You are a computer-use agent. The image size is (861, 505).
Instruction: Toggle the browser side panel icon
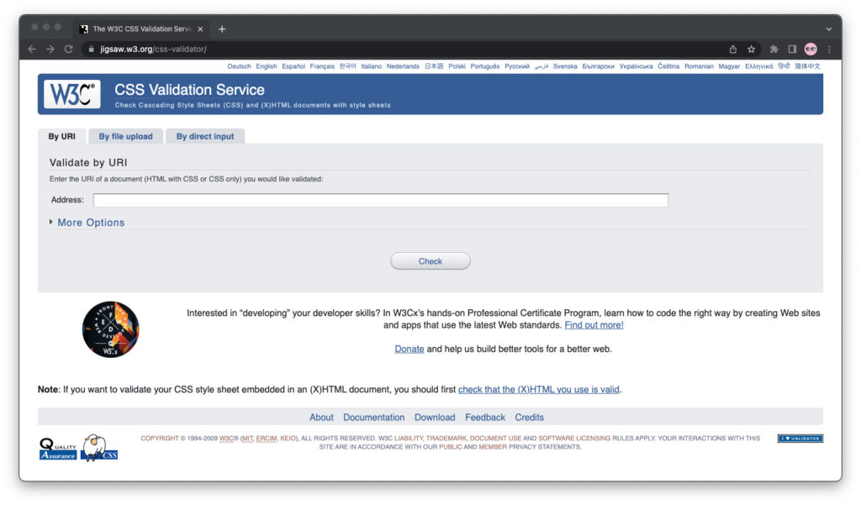click(x=792, y=50)
